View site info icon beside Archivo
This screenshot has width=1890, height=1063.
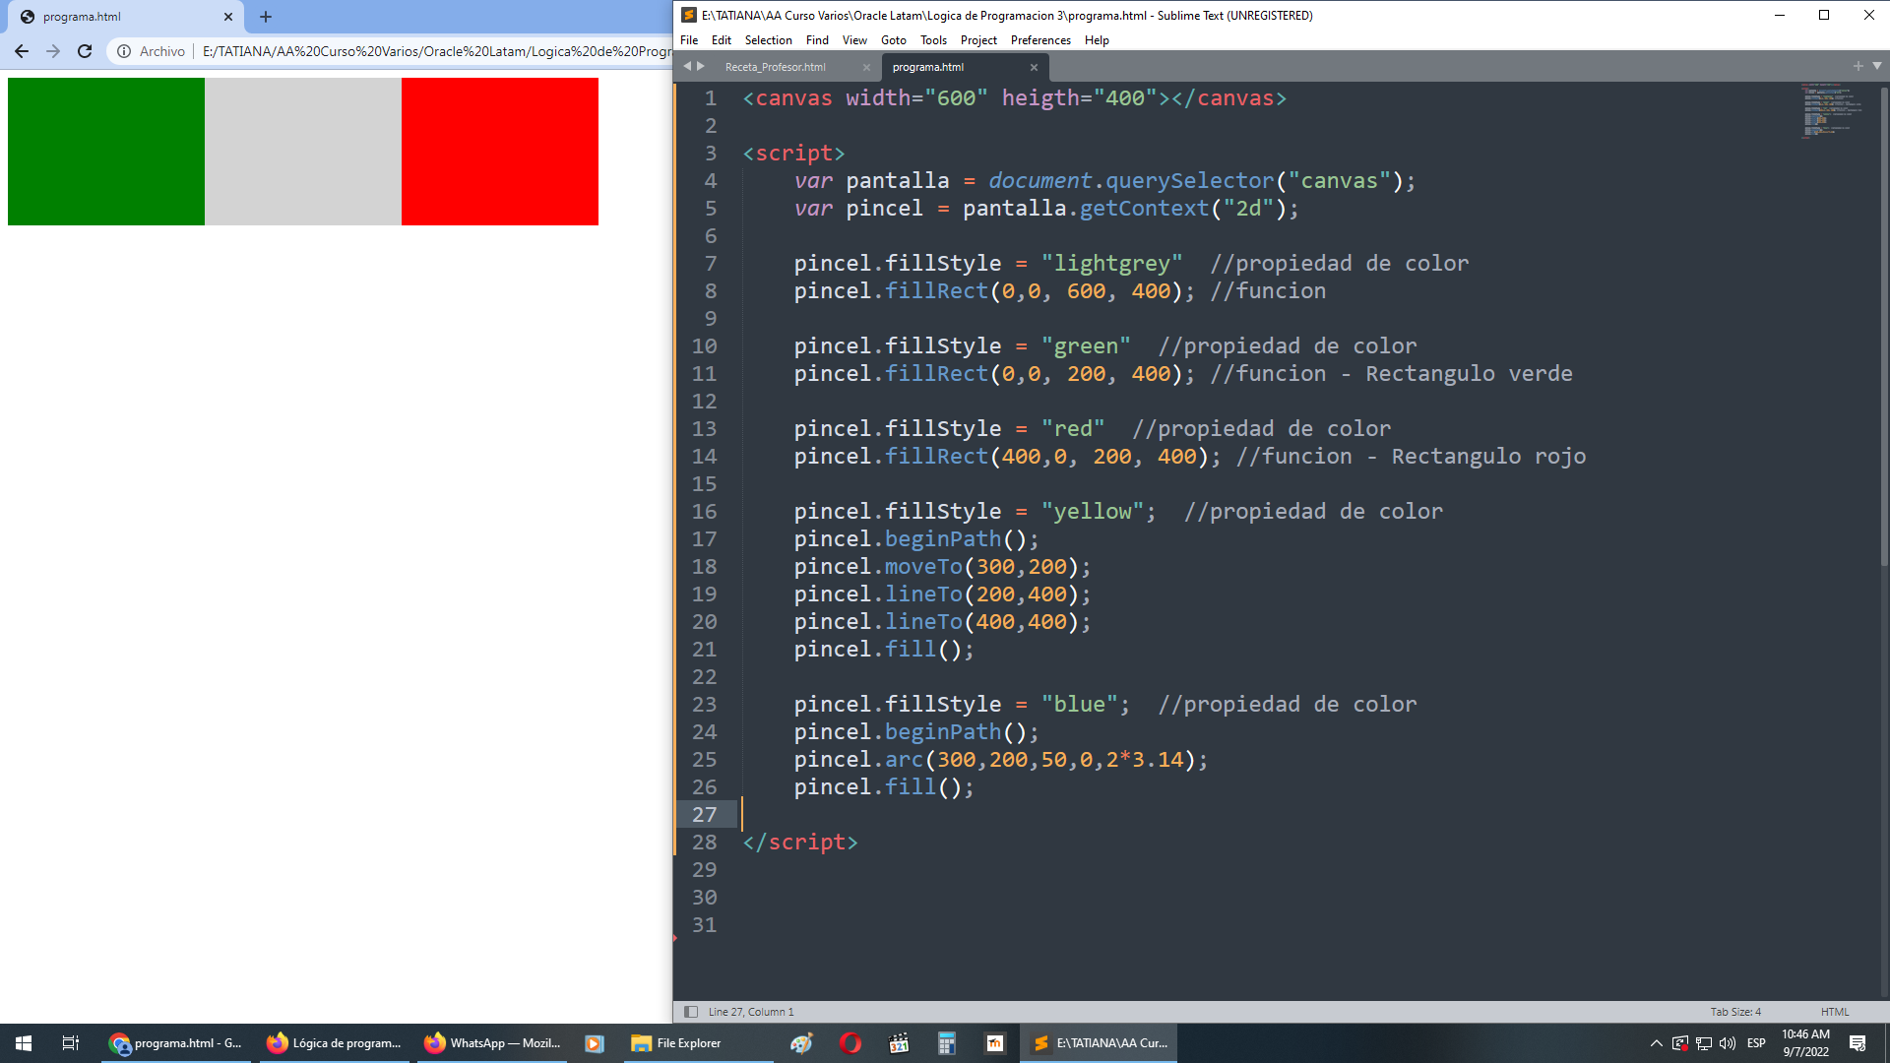(x=124, y=51)
